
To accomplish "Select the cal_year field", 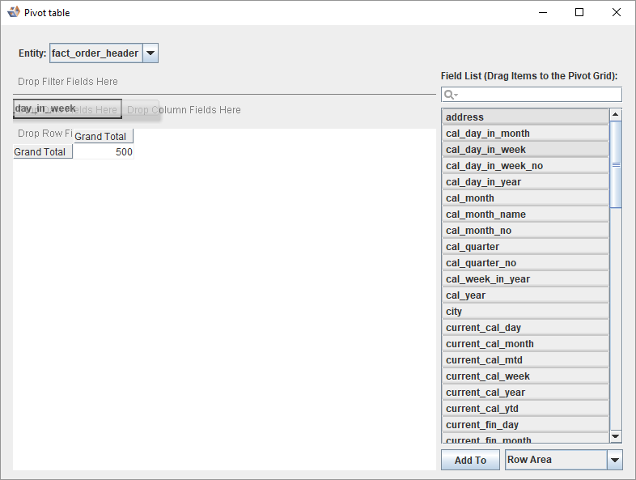I will [525, 295].
